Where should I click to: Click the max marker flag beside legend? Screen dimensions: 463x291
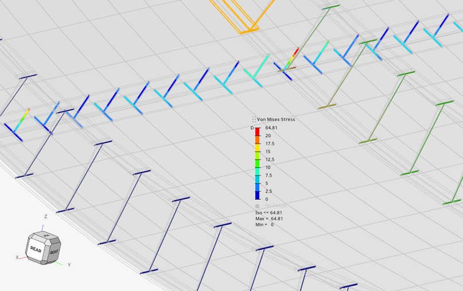[x=252, y=128]
